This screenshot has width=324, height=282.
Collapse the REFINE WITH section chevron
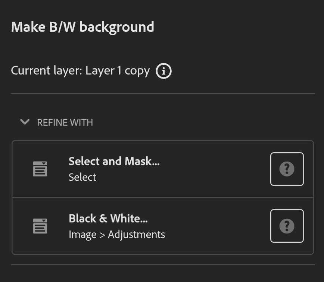click(x=25, y=122)
